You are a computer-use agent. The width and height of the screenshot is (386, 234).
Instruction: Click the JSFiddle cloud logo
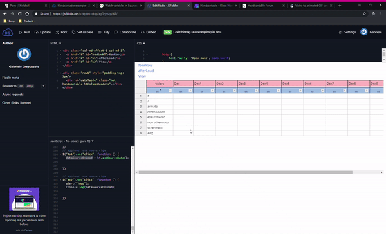[x=7, y=32]
